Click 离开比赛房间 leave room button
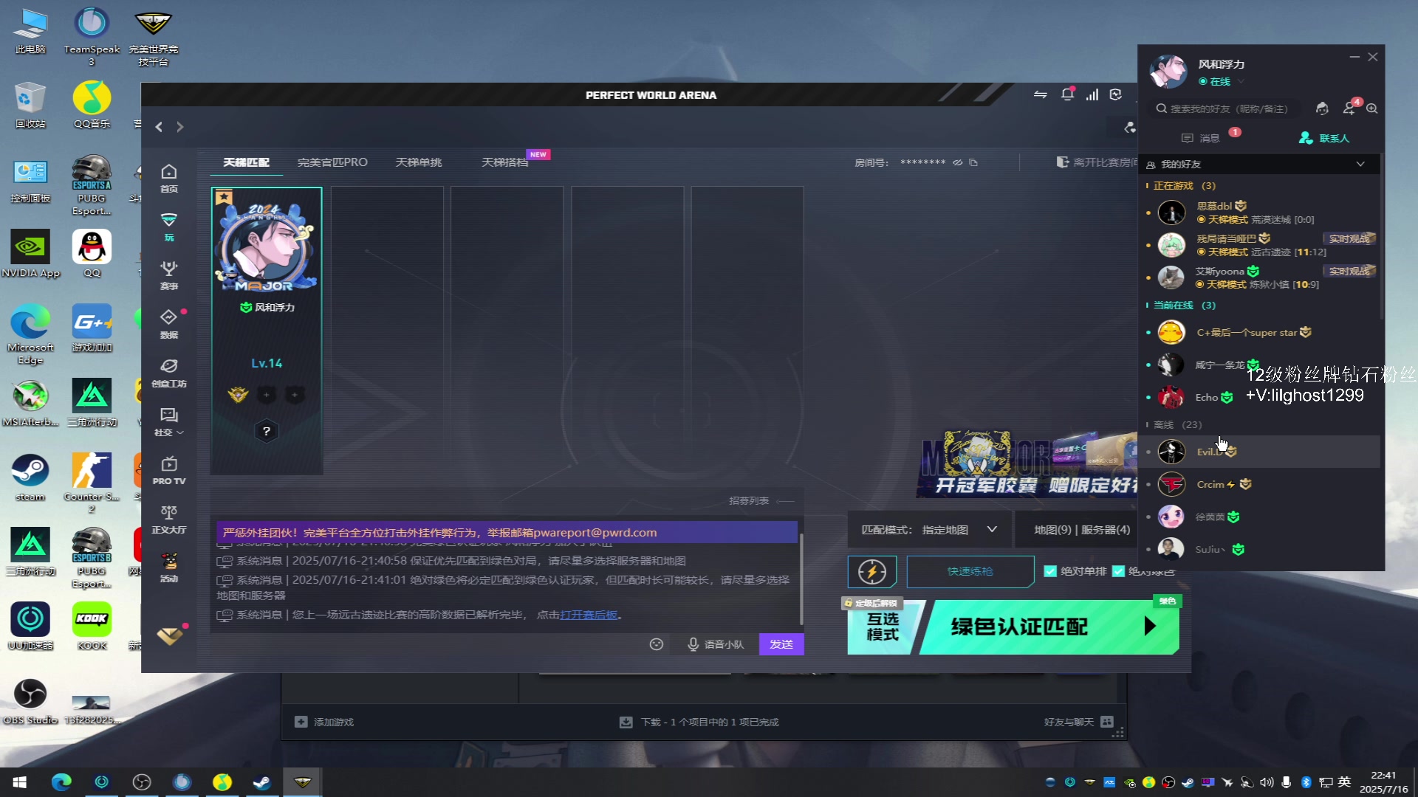Image resolution: width=1418 pixels, height=797 pixels. [1097, 162]
